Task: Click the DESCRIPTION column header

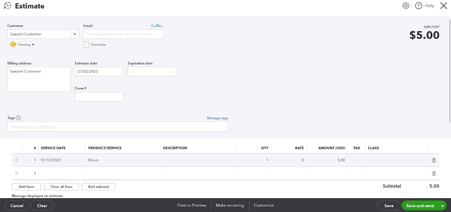Action: (x=175, y=148)
